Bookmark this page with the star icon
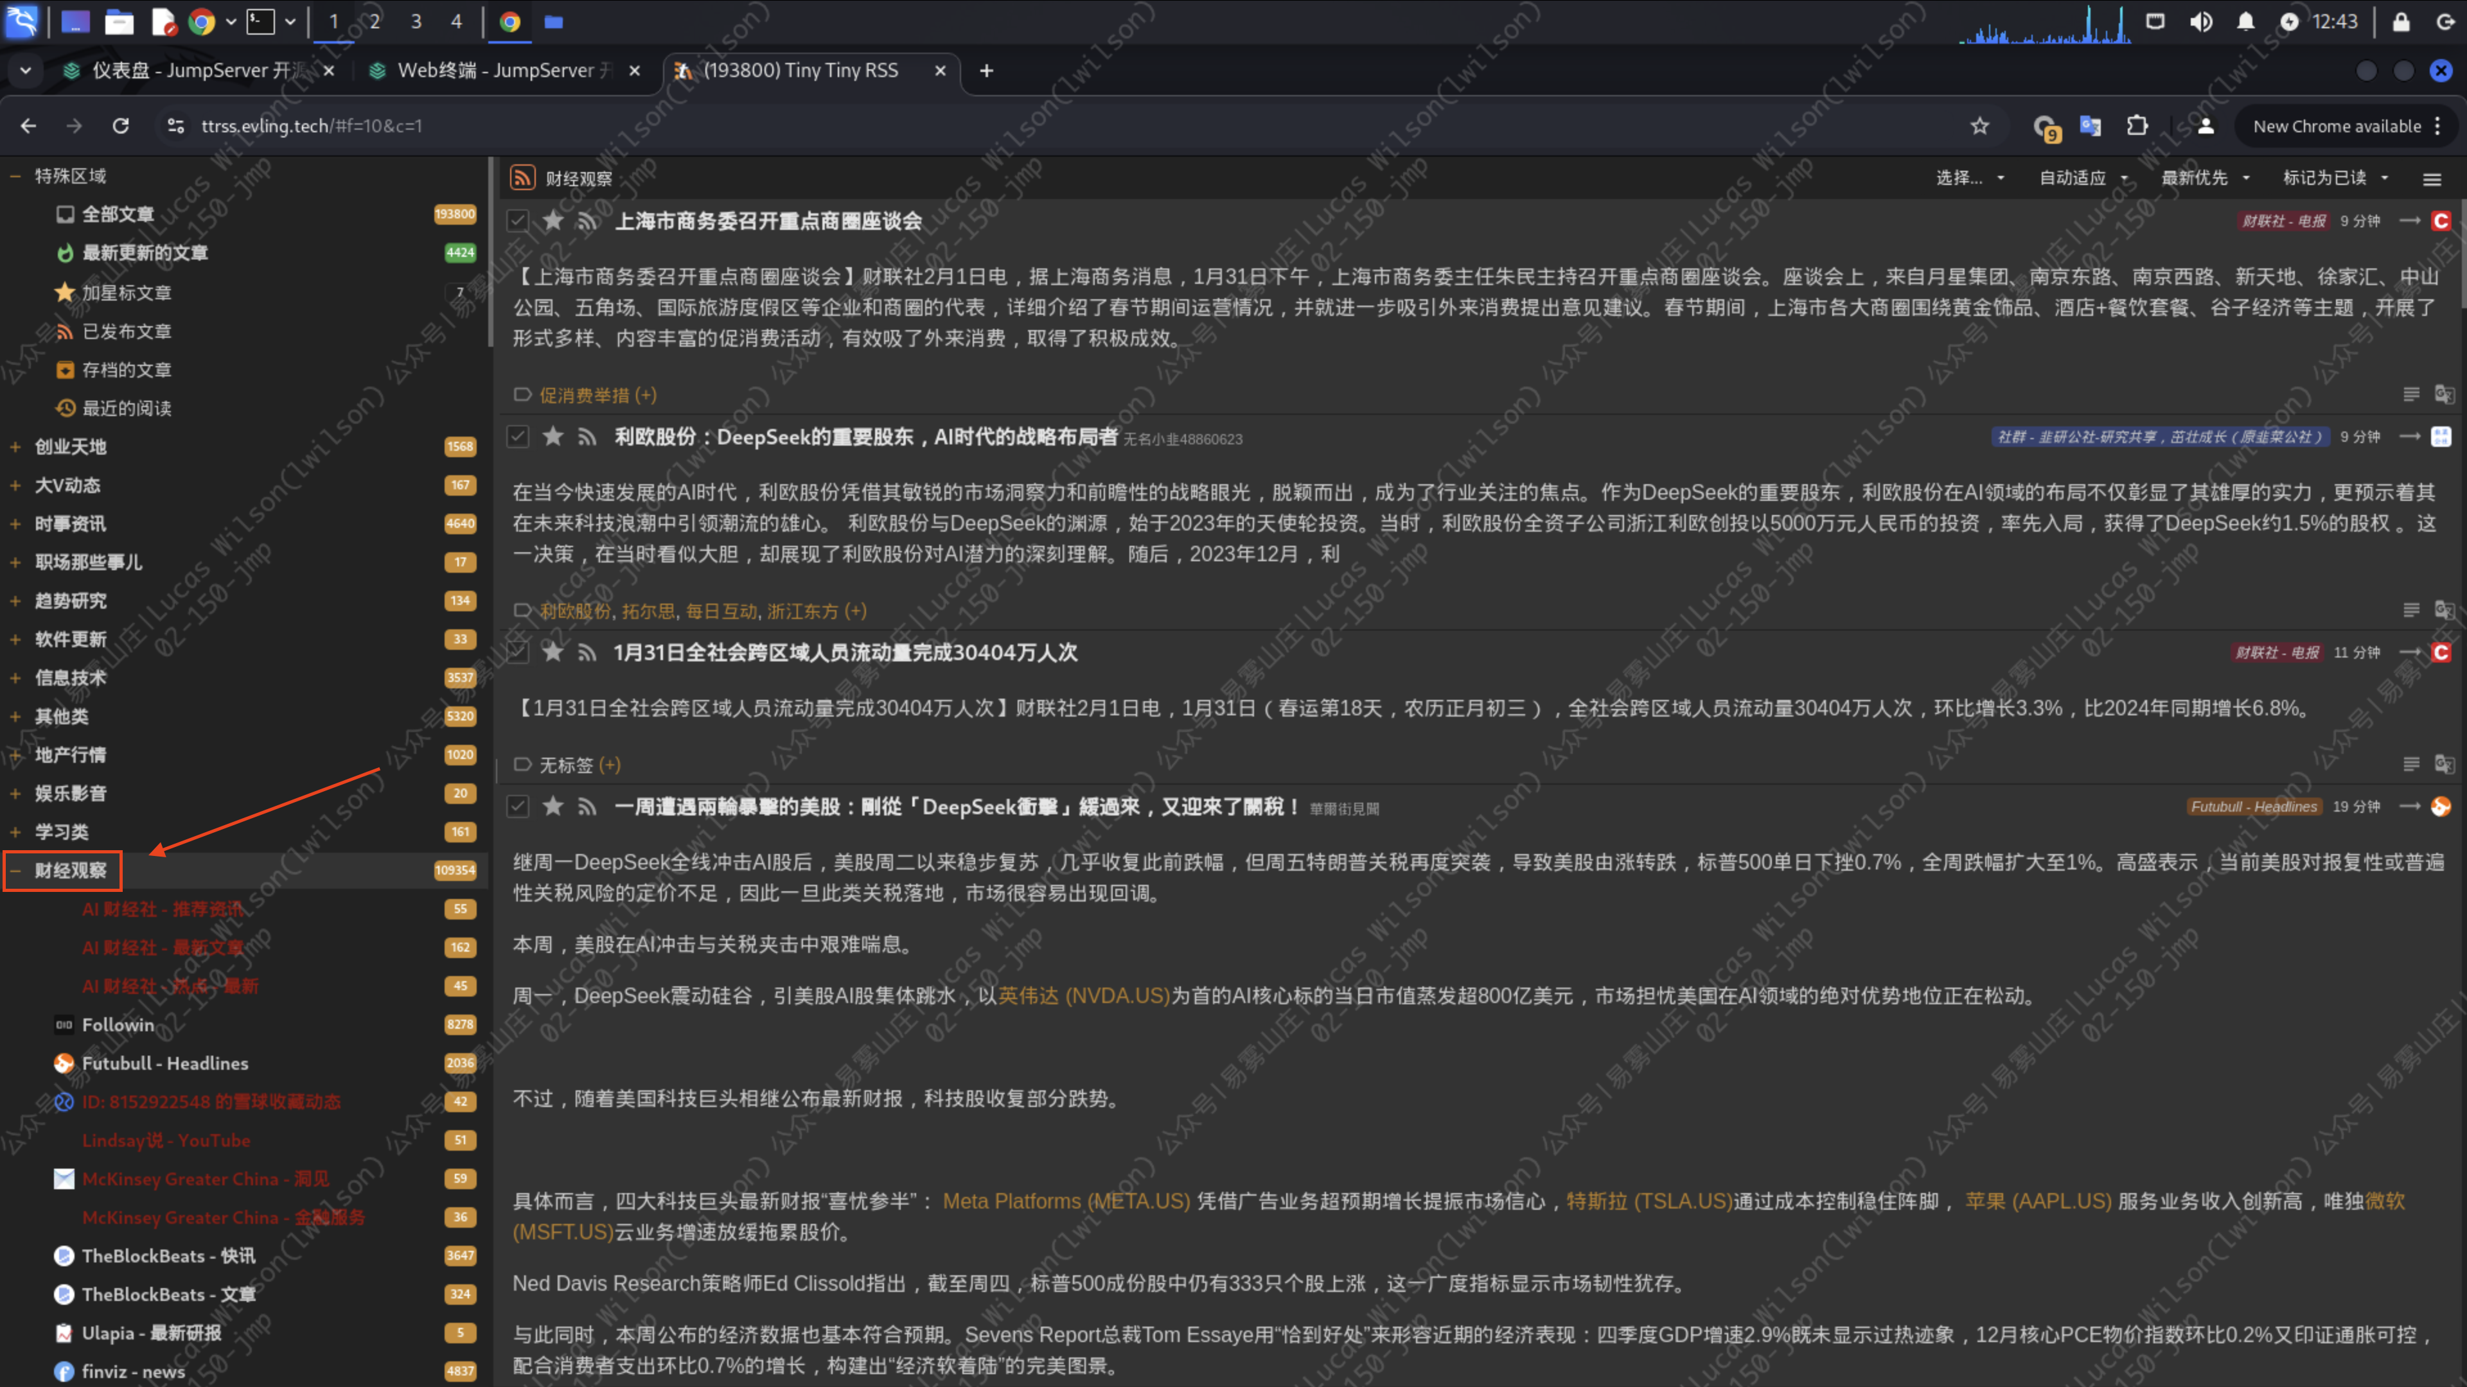Screen dimensions: 2467x1387 click(1979, 125)
